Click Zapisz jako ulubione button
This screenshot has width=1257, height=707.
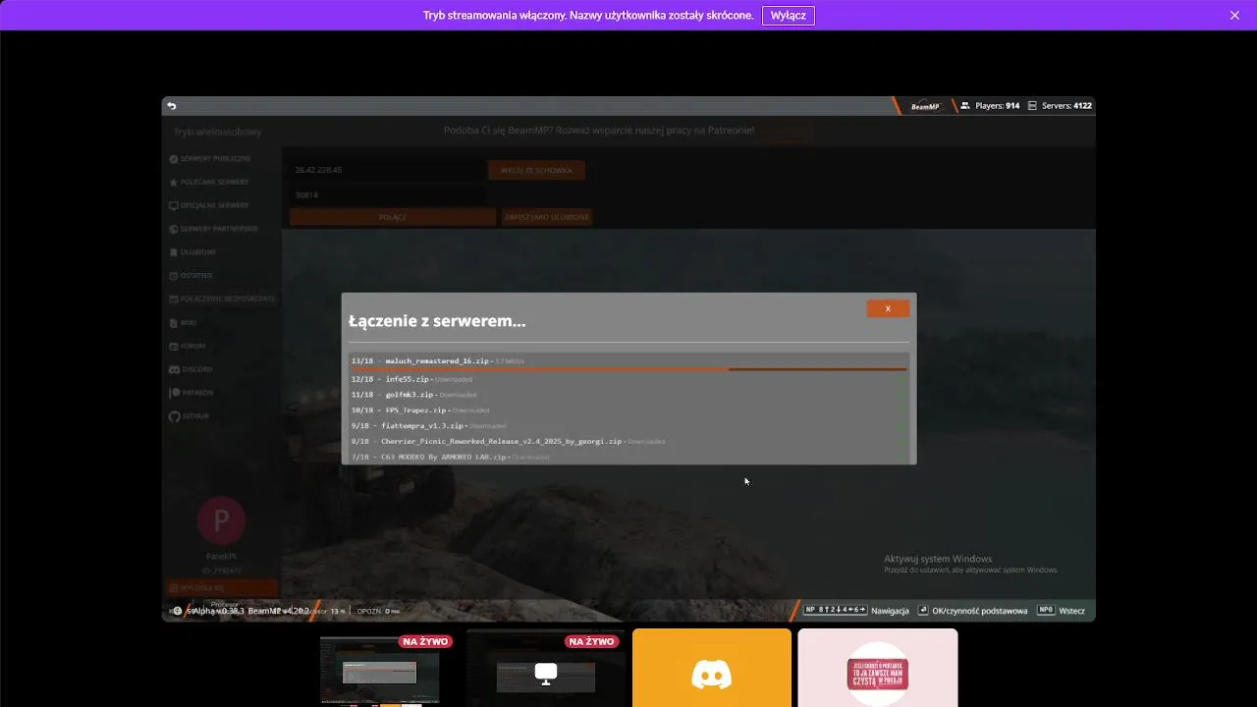point(547,217)
